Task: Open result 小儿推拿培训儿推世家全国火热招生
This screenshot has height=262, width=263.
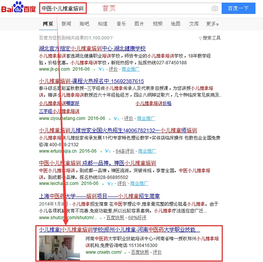Action: pos(118,130)
